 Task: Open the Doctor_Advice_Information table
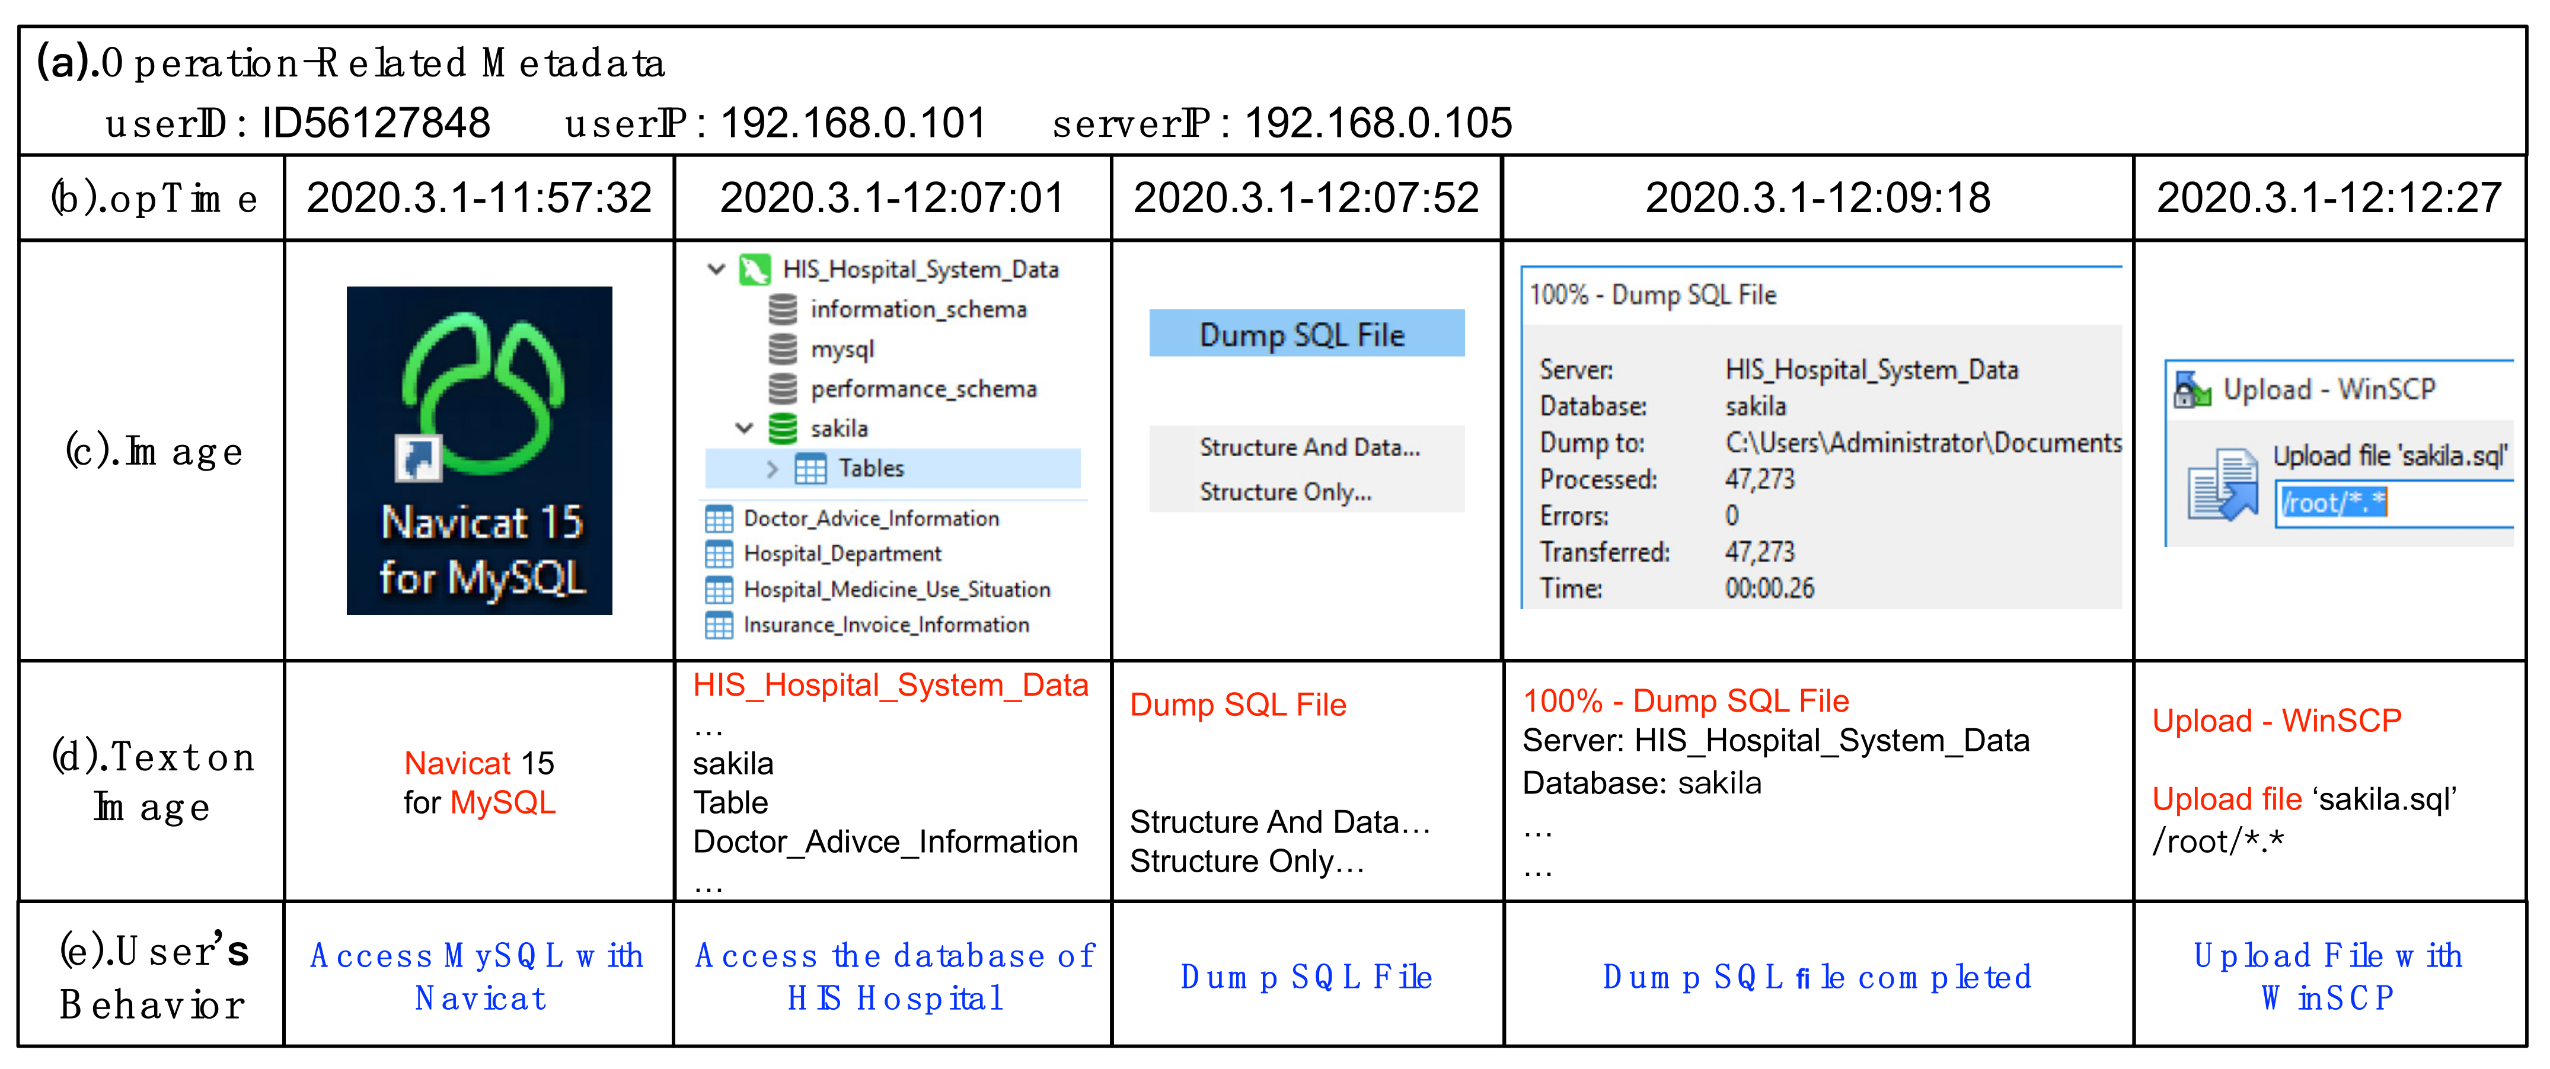(x=870, y=519)
